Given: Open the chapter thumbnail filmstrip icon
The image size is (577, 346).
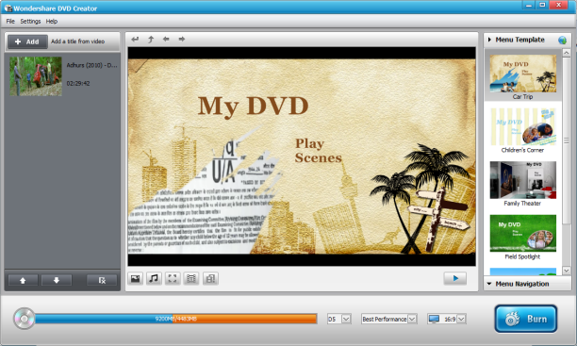Looking at the screenshot, I should point(191,279).
